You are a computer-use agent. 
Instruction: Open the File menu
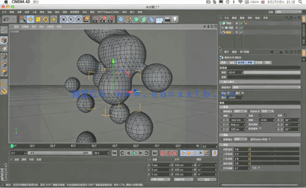(4, 12)
